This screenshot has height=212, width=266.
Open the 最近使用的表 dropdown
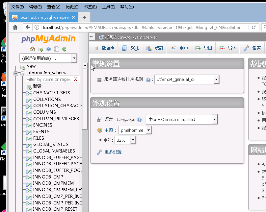coord(48,58)
